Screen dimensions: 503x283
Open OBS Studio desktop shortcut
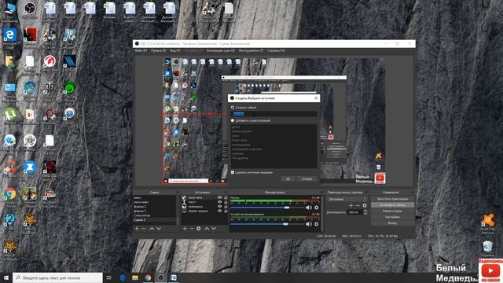coord(30,9)
